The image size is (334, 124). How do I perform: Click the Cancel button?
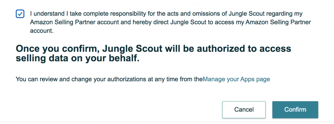coord(244,110)
